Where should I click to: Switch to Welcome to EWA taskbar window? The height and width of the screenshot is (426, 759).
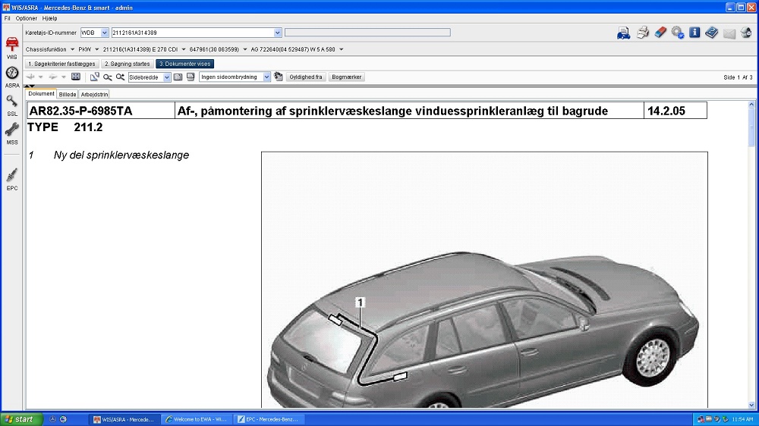(196, 419)
